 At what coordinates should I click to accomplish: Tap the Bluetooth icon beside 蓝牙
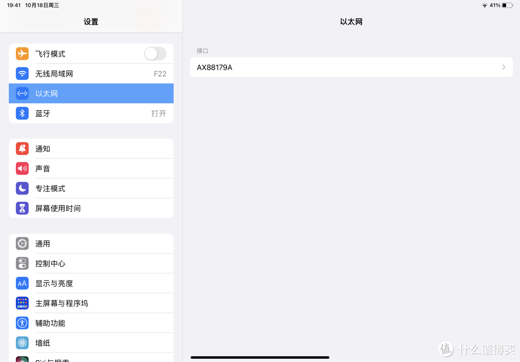pos(22,113)
